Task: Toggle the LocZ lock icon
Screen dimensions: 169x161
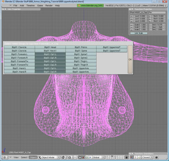Action: click(x=131, y=21)
